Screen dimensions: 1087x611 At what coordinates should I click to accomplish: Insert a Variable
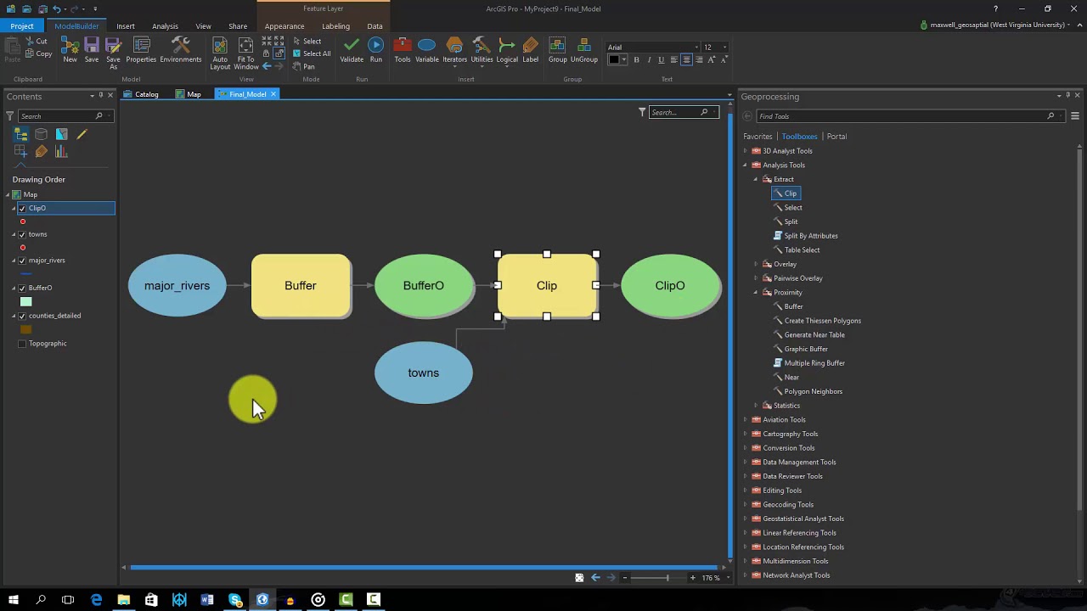[427, 50]
